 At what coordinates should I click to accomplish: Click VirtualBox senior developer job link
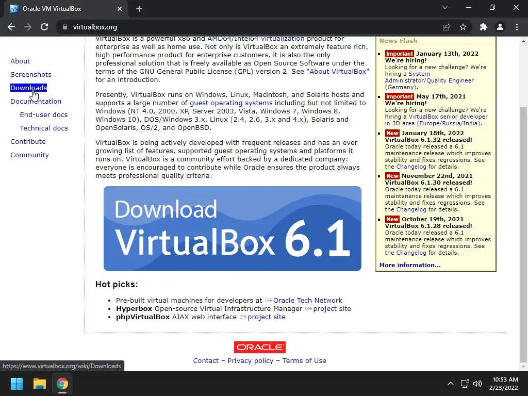click(436, 120)
